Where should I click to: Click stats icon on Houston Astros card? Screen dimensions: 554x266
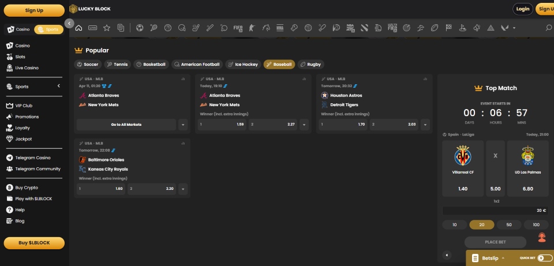coord(424,78)
